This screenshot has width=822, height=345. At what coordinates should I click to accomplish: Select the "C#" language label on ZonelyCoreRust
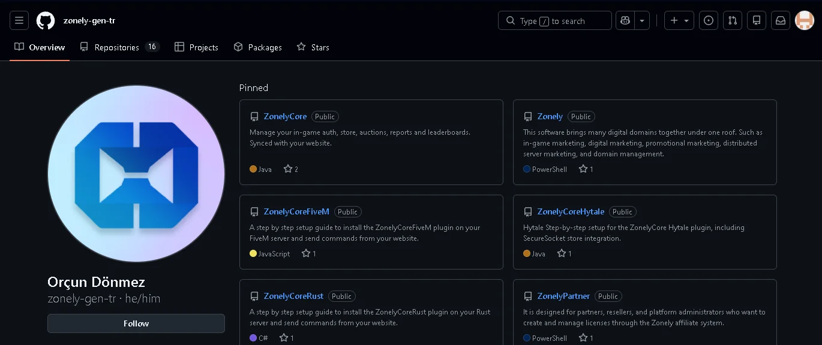[x=263, y=338]
